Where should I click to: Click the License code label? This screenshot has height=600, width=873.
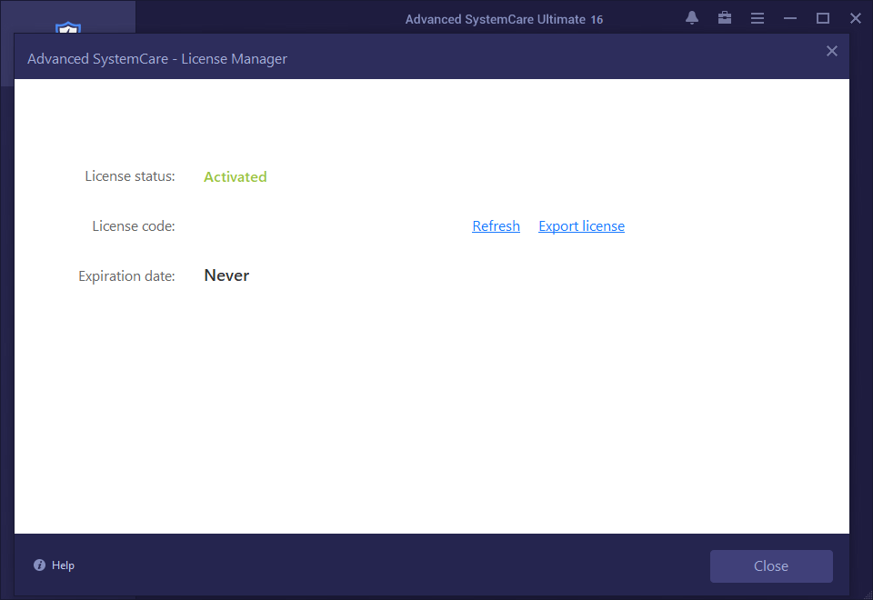[x=134, y=226]
